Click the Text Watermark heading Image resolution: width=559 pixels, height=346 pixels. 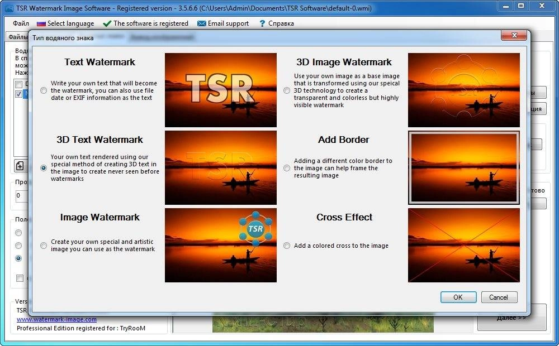[100, 62]
